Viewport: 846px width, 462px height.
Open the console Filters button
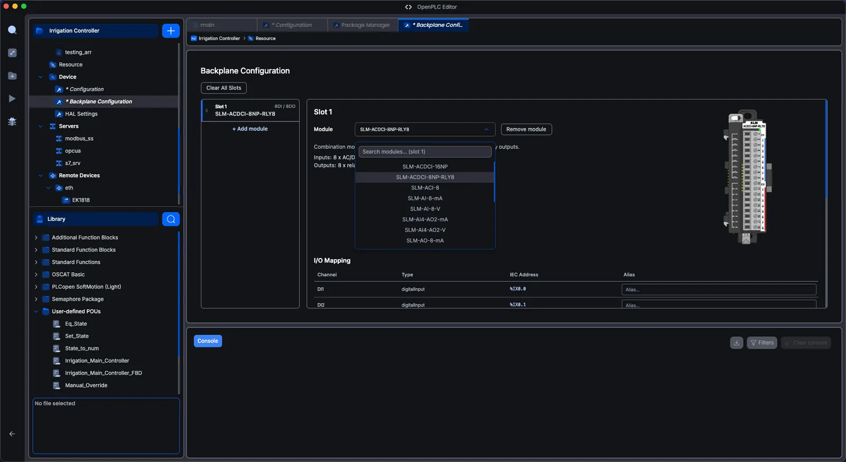point(762,343)
